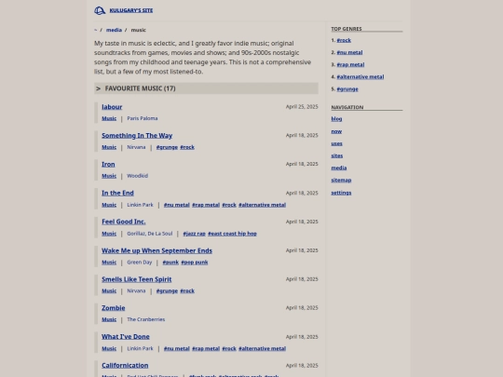The image size is (503, 377).
Task: Open Feel Good Inc. entry
Action: point(124,222)
